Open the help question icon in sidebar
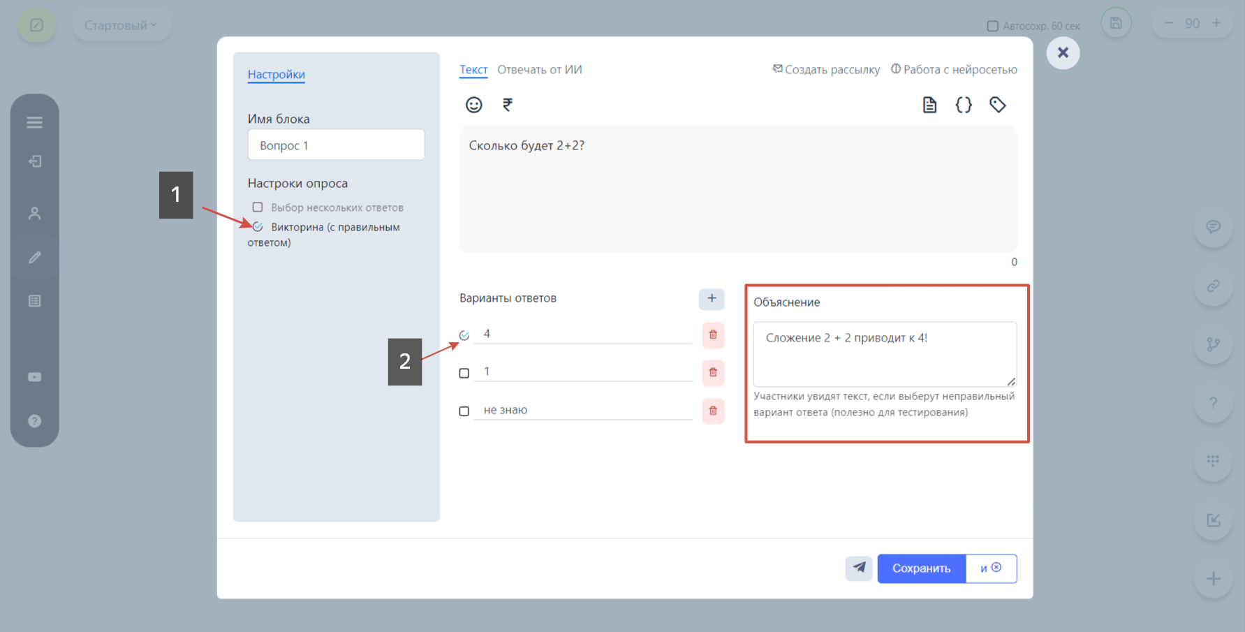This screenshot has width=1245, height=632. (x=35, y=421)
